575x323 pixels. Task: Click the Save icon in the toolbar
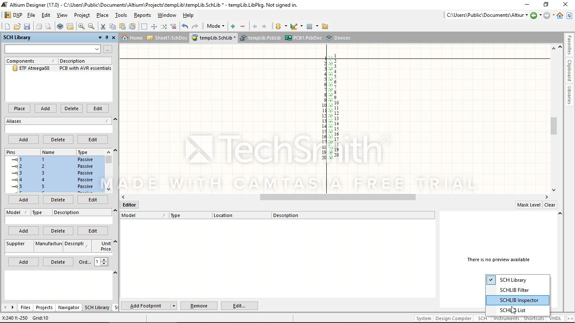pyautogui.click(x=27, y=26)
